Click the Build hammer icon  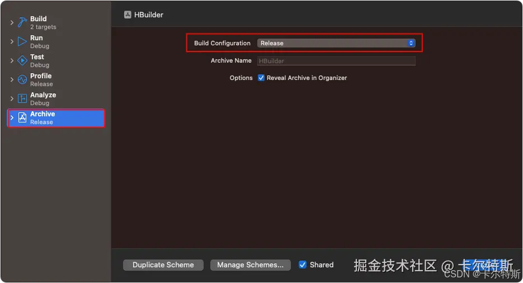[22, 22]
